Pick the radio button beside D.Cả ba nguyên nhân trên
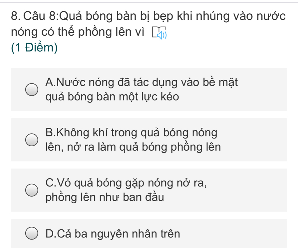This screenshot has height=250, width=298. click(x=32, y=233)
